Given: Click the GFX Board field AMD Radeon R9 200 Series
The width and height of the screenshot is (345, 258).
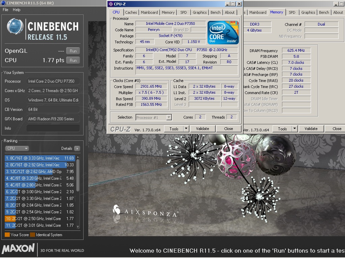Looking at the screenshot, I should 53,119.
